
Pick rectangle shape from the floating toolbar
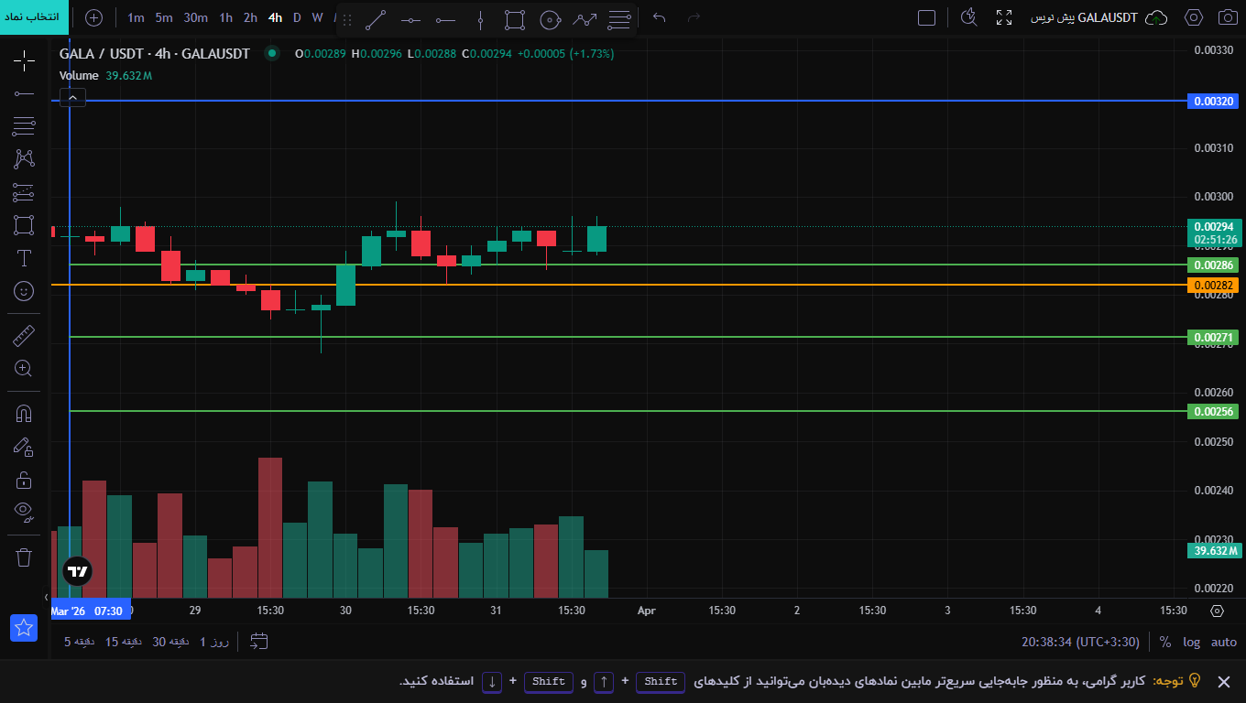(x=515, y=19)
